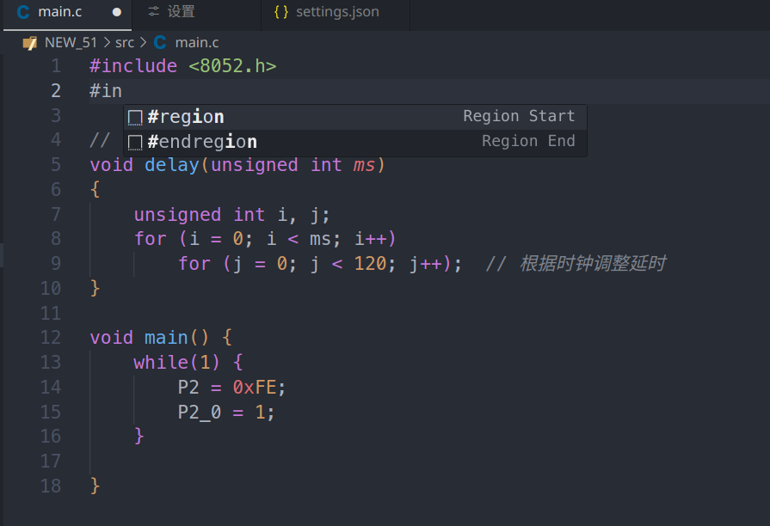Viewport: 770px width, 526px height.
Task: Select the #region Region Start suggestion
Action: [x=344, y=116]
